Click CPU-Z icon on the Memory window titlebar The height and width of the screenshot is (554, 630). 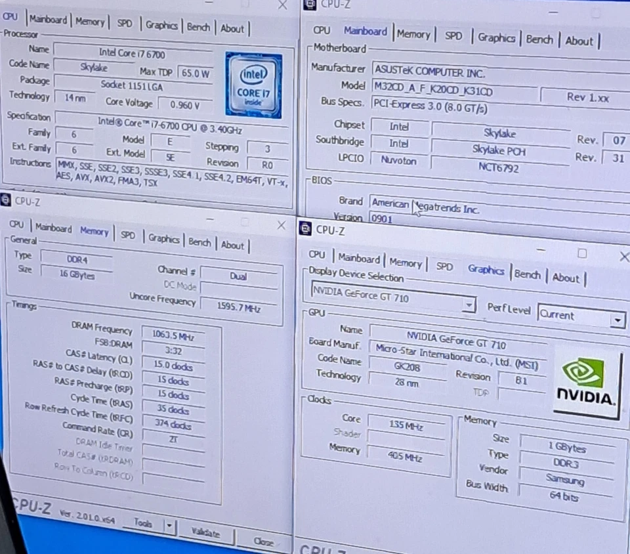pyautogui.click(x=5, y=202)
